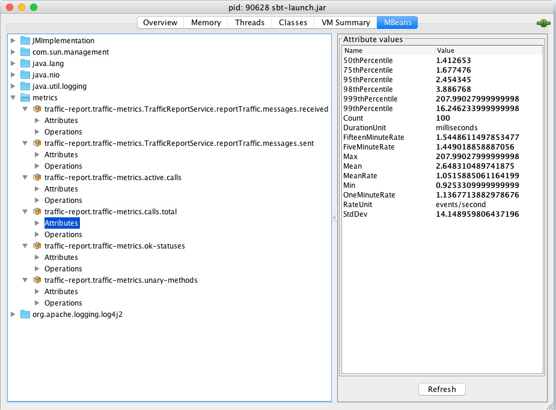Click the Name column header
The image size is (556, 410).
tap(388, 50)
